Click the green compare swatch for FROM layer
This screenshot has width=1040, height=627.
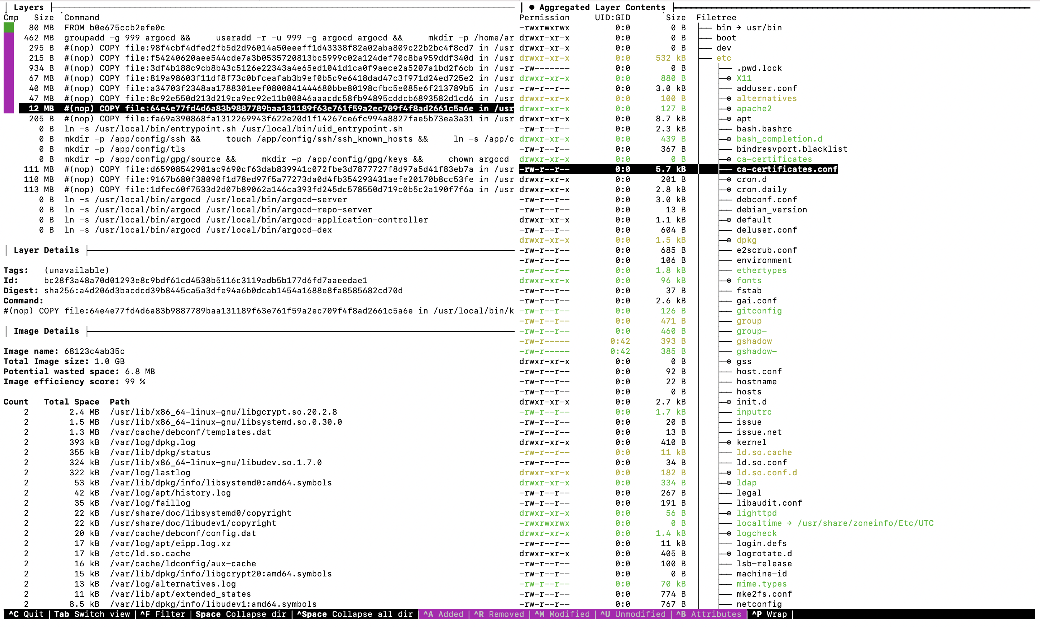(8, 27)
